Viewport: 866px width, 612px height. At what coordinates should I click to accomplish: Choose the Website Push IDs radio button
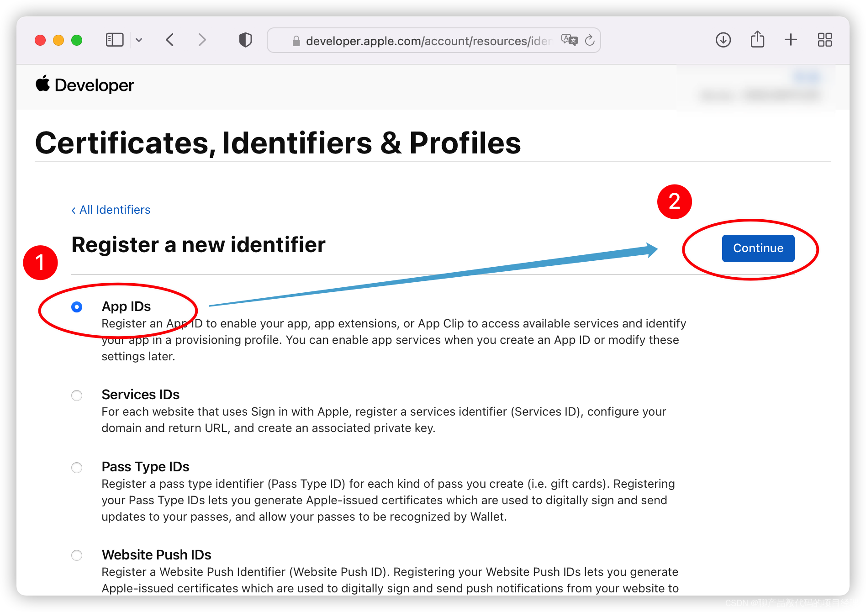point(77,555)
